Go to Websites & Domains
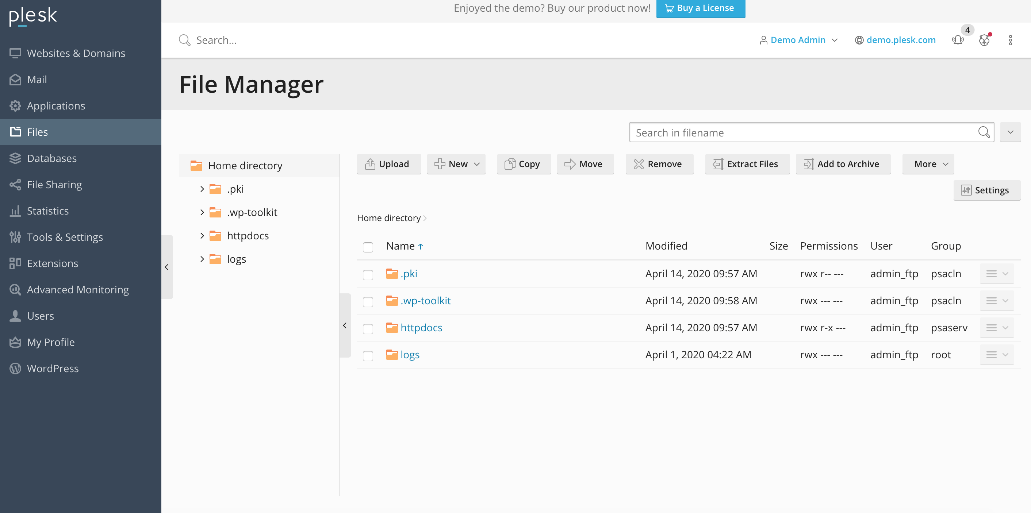 pyautogui.click(x=80, y=53)
